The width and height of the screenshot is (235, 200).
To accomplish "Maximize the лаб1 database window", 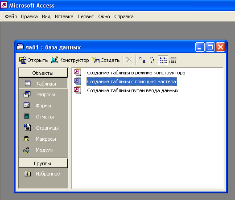I will click(210, 47).
